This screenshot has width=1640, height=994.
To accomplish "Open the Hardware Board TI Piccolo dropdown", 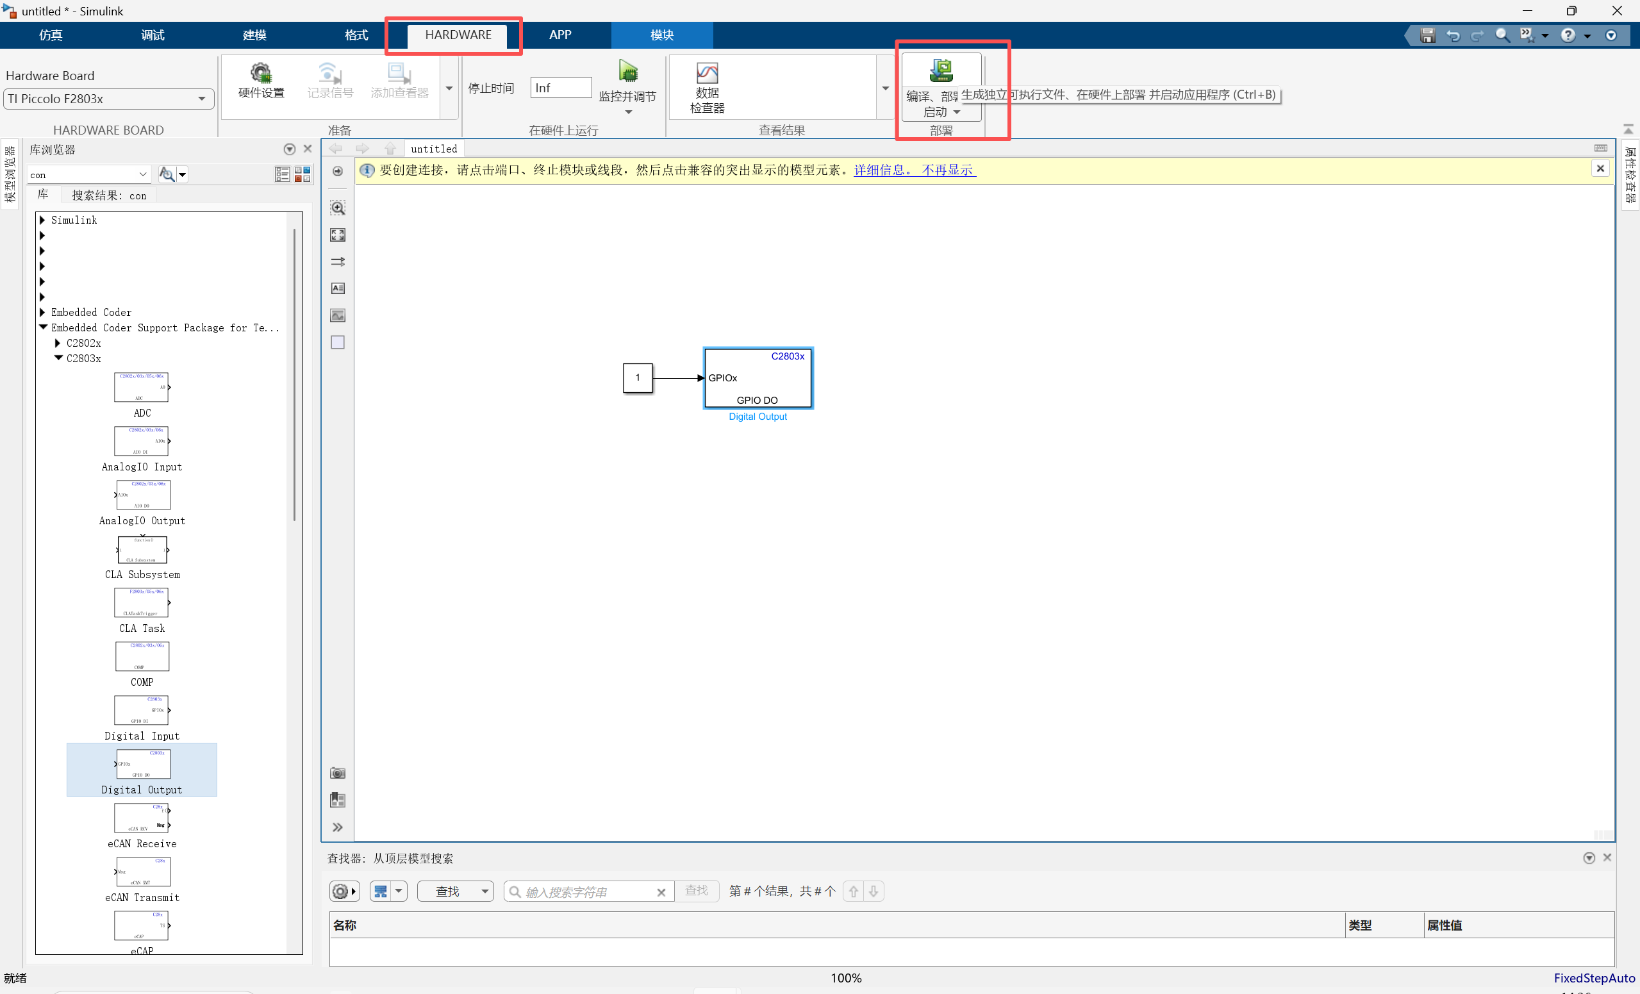I will [108, 99].
